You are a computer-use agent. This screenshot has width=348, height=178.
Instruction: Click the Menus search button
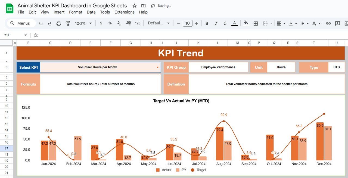click(x=21, y=23)
